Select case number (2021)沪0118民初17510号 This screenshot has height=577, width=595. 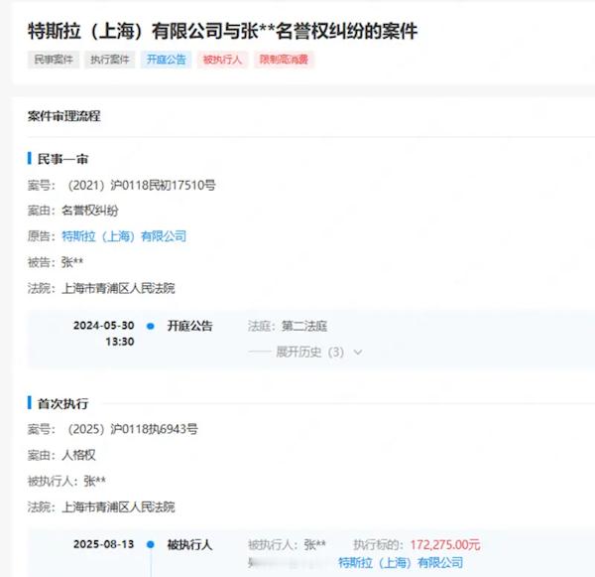pyautogui.click(x=142, y=186)
